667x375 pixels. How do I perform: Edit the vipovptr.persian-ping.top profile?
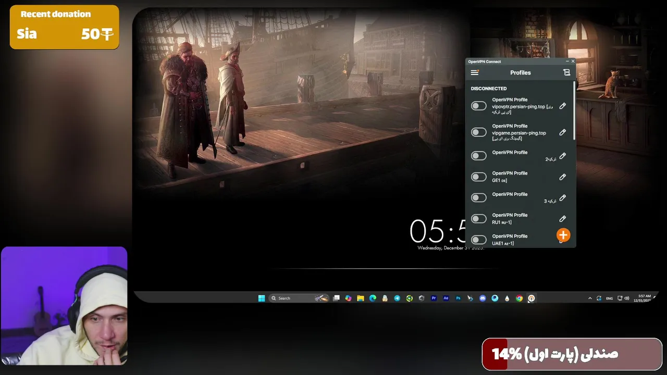coord(563,106)
